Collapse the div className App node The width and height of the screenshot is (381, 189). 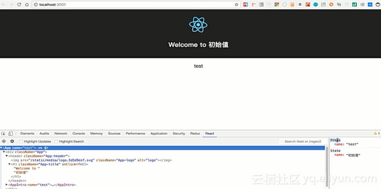4,152
